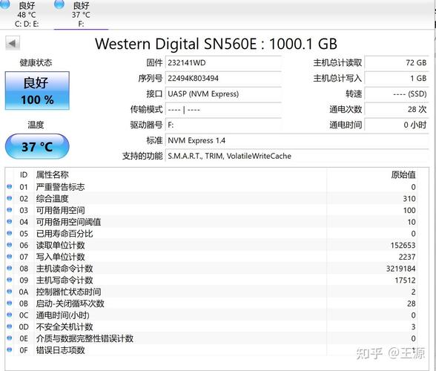Click total host reads value 72 GB

pos(397,63)
